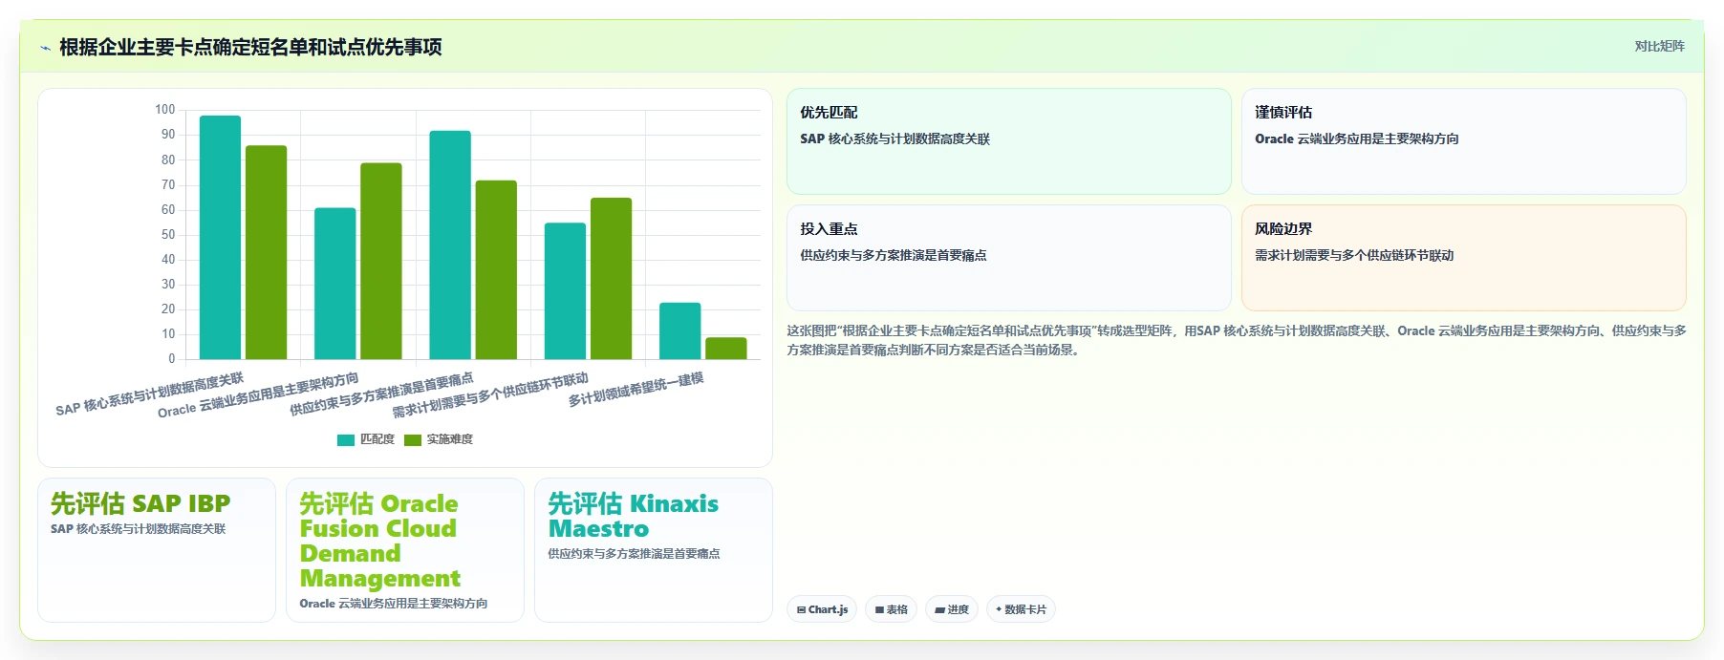Viewport: 1724px width, 660px height.
Task: Toggle the 实施难度 legend item
Action: pyautogui.click(x=439, y=439)
